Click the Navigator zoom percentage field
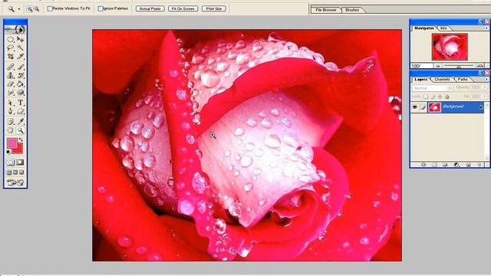Screen dimensions: 491x276 point(421,66)
